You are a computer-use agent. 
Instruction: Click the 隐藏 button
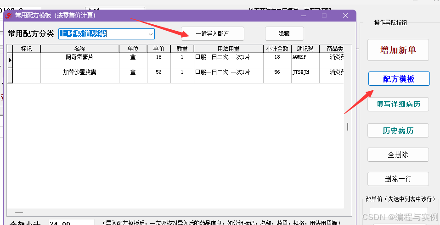[x=284, y=34]
